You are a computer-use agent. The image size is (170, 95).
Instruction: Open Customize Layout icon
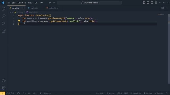[x=156, y=3]
